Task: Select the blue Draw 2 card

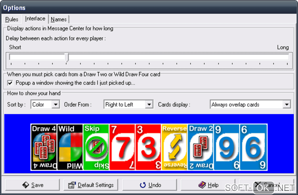Action: pos(201,147)
